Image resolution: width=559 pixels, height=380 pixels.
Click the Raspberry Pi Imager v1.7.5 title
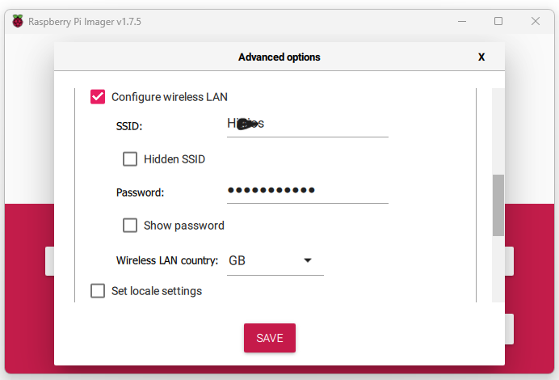click(85, 22)
